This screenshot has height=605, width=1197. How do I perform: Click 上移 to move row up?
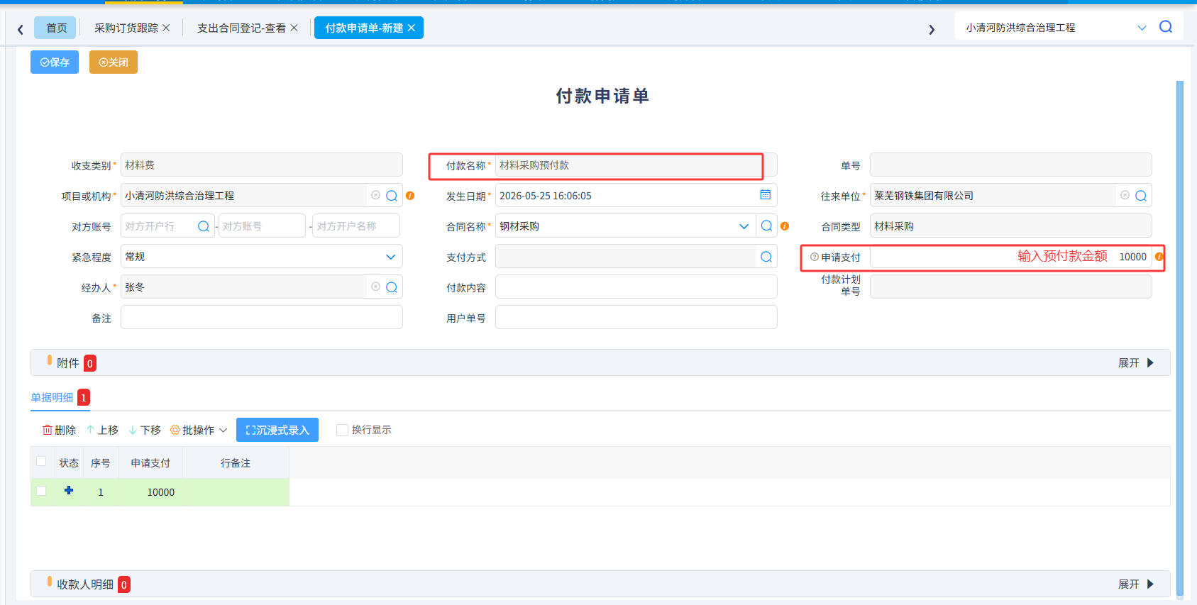(102, 430)
